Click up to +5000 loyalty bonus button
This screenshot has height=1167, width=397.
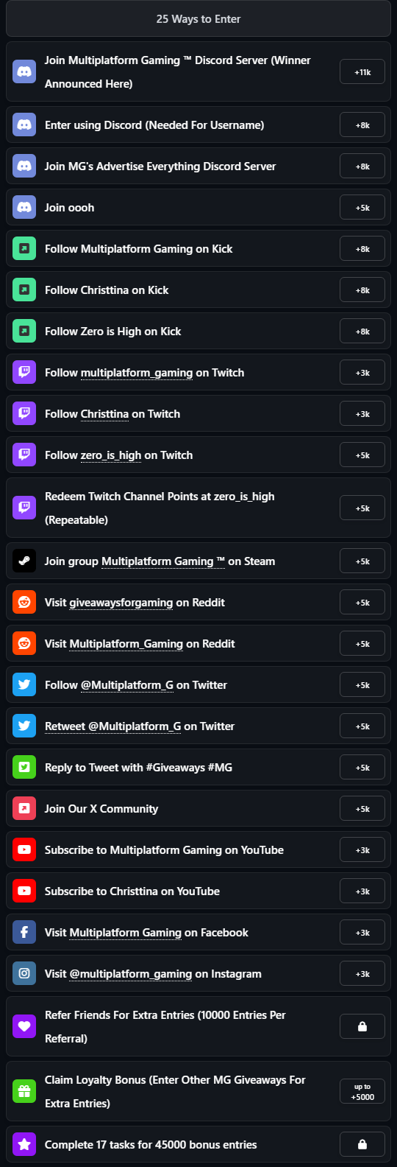[x=362, y=1092]
